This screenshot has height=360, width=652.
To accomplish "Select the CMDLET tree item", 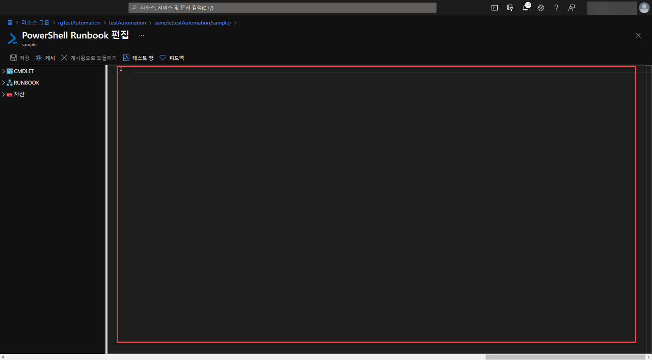I will click(x=24, y=71).
